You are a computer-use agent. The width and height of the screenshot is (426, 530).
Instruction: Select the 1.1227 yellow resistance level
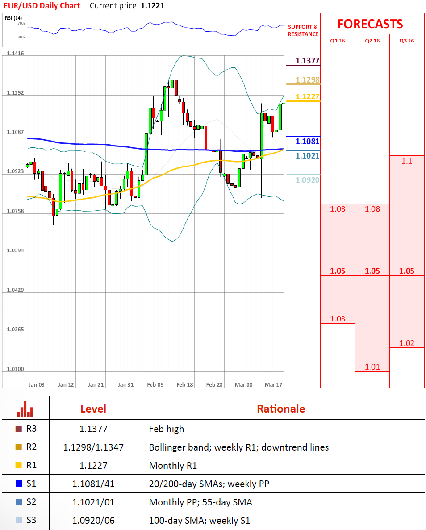coord(308,96)
